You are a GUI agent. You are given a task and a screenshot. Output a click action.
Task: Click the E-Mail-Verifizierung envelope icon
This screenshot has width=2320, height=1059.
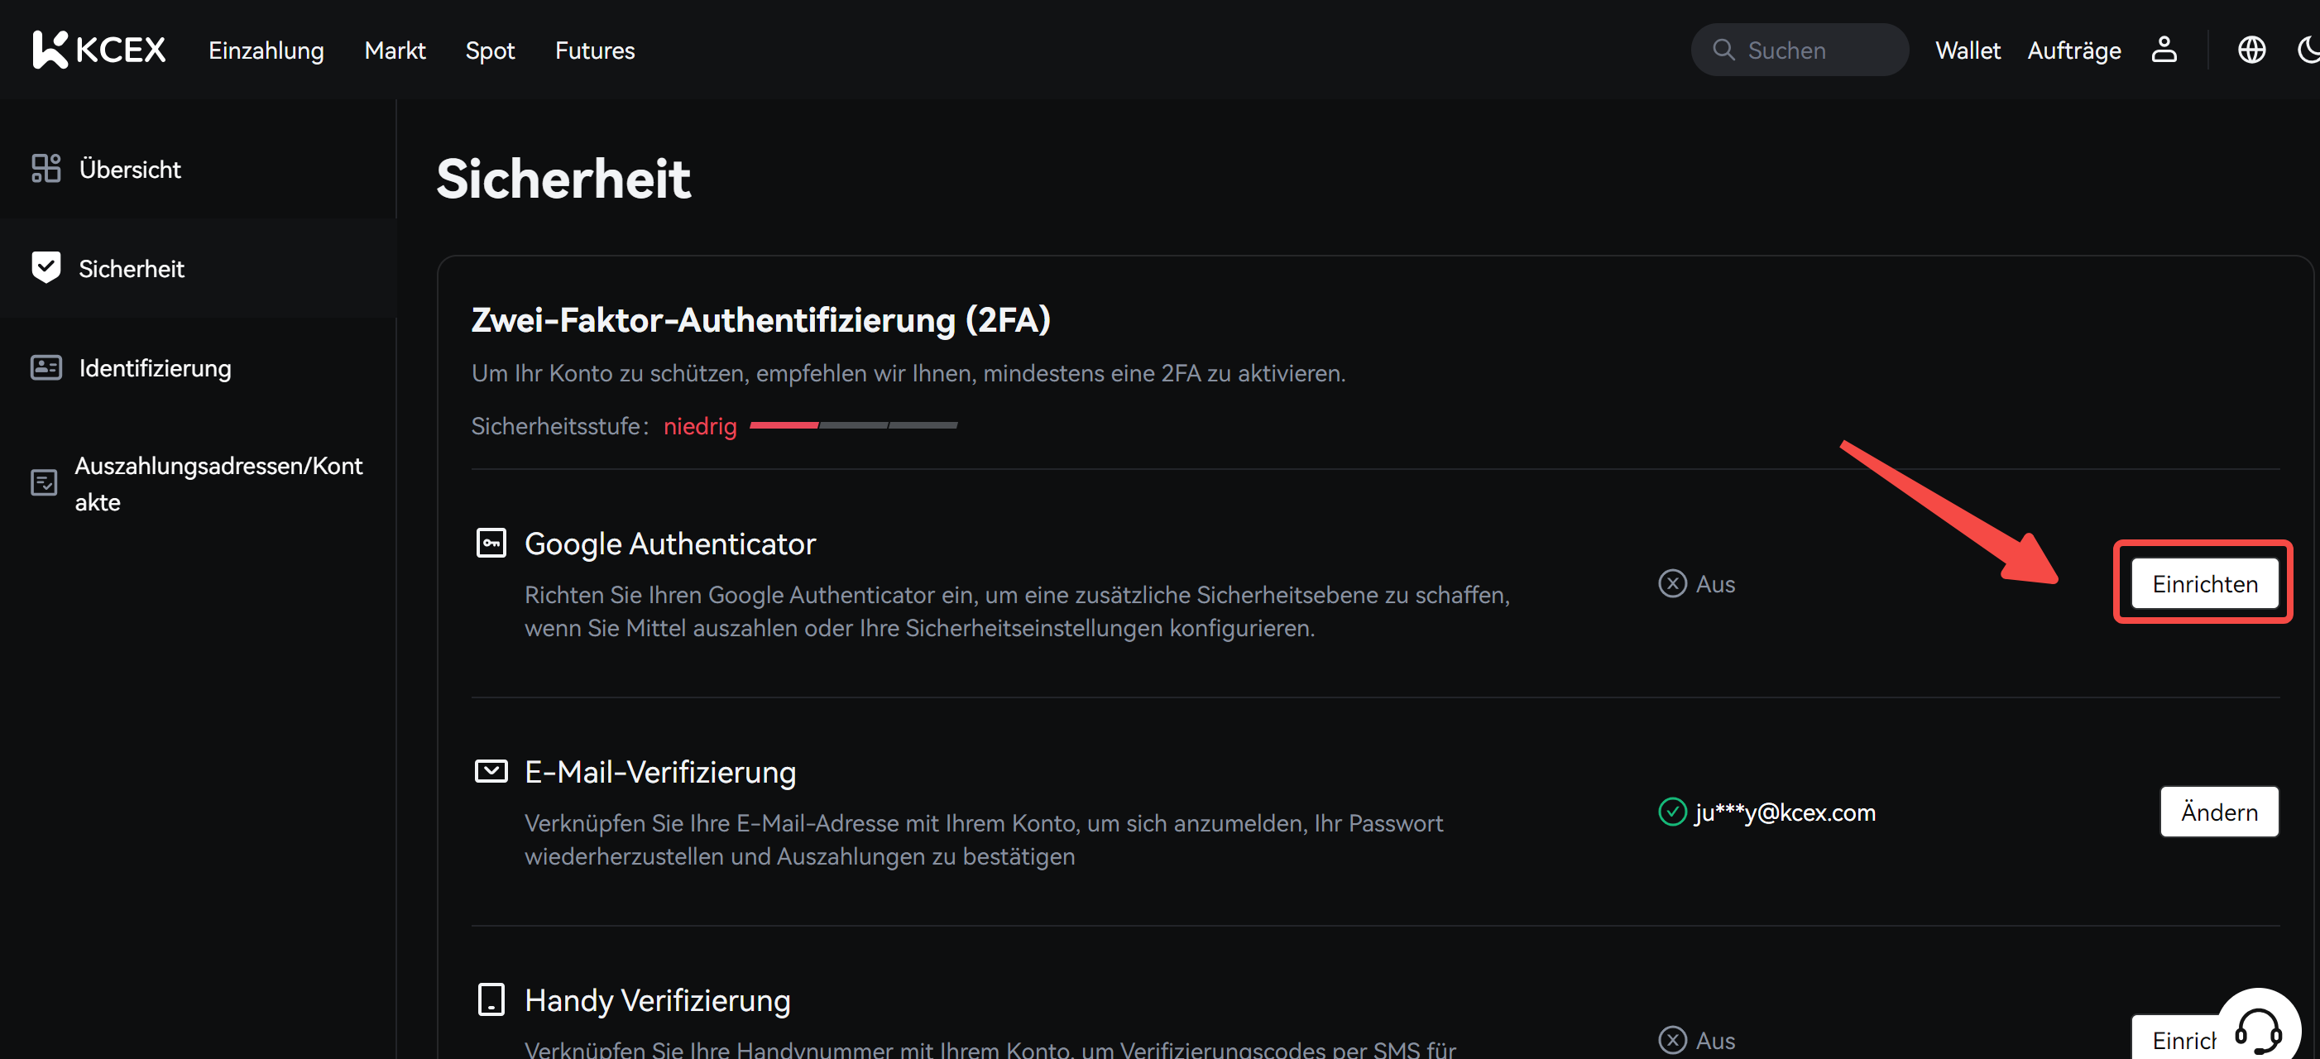coord(491,771)
